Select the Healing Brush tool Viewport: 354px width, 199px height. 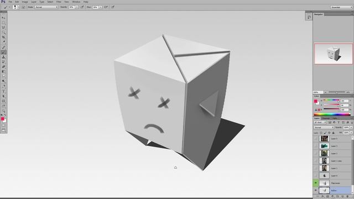point(3,48)
